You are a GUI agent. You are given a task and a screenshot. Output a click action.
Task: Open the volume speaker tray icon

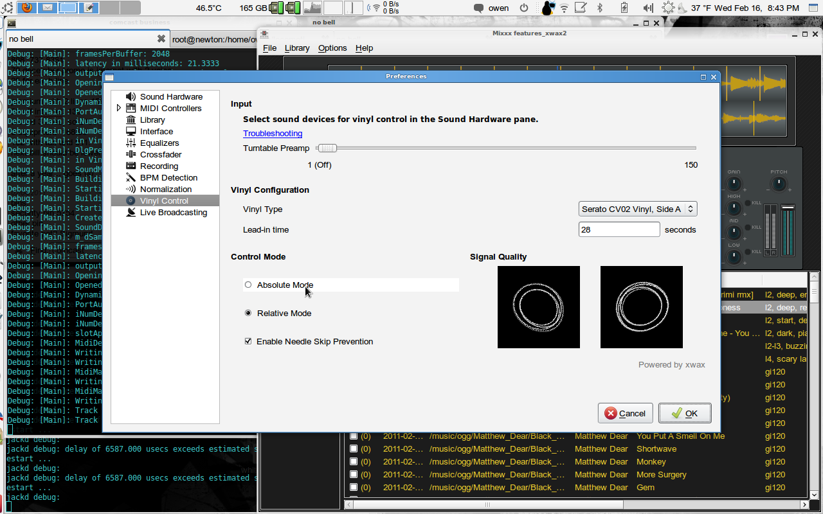[x=647, y=8]
